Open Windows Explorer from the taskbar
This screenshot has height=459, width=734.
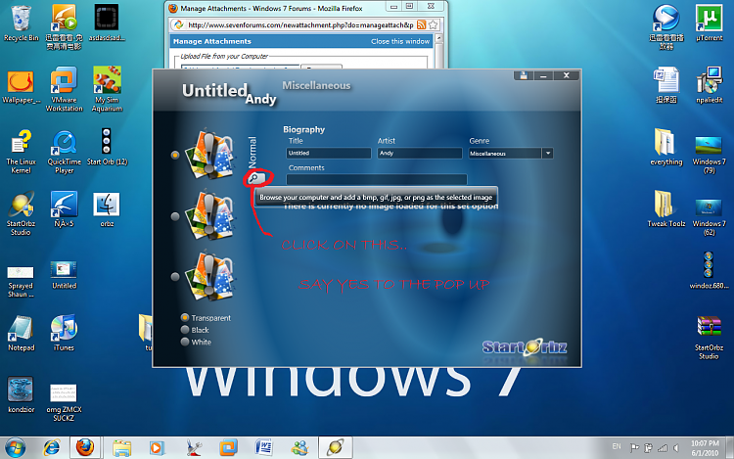121,448
